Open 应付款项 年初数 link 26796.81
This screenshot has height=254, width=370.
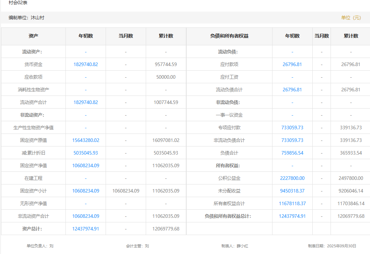pos(292,64)
